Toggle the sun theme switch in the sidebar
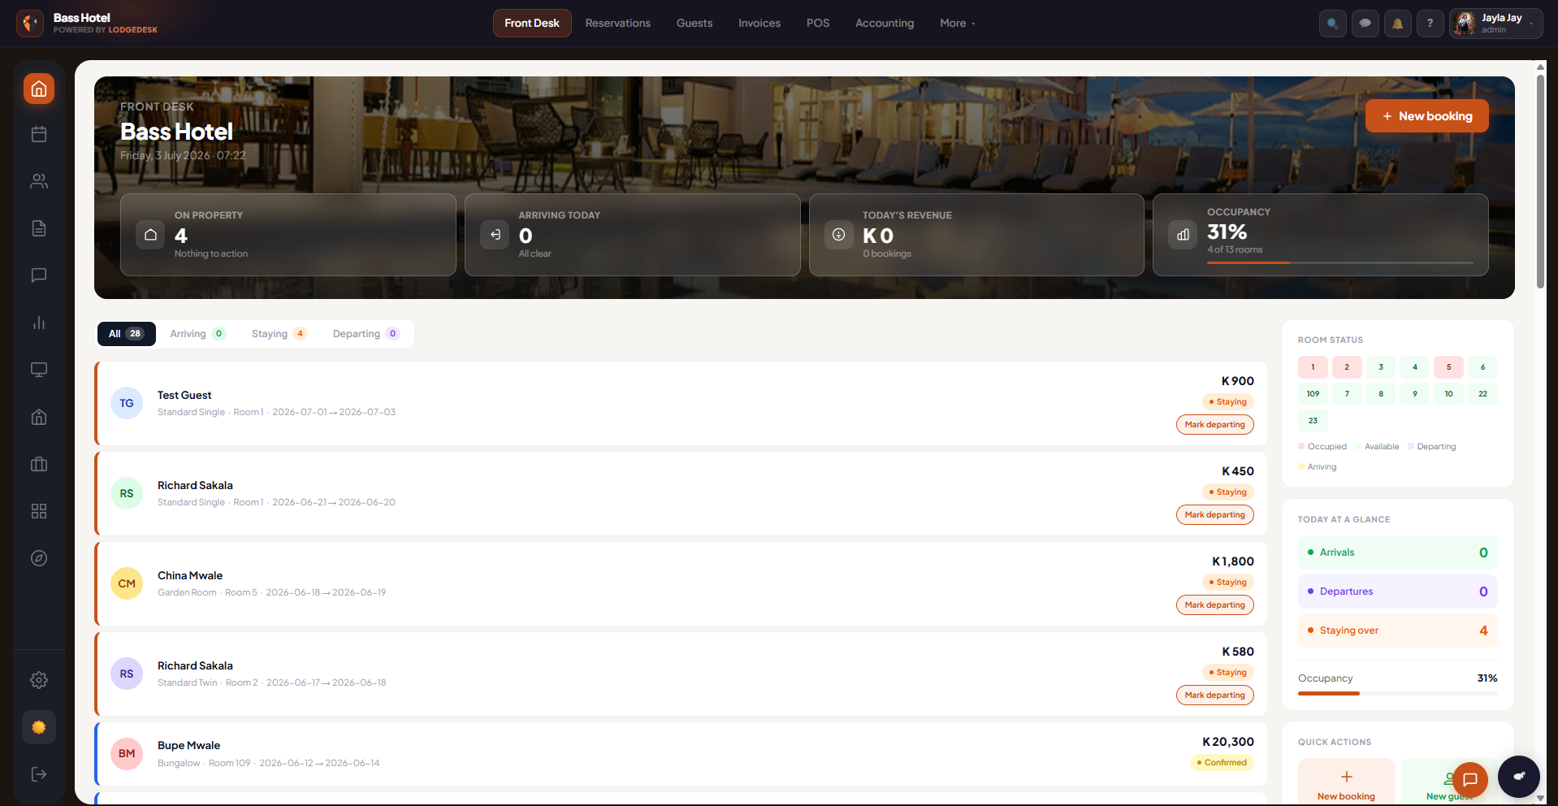 [x=39, y=727]
